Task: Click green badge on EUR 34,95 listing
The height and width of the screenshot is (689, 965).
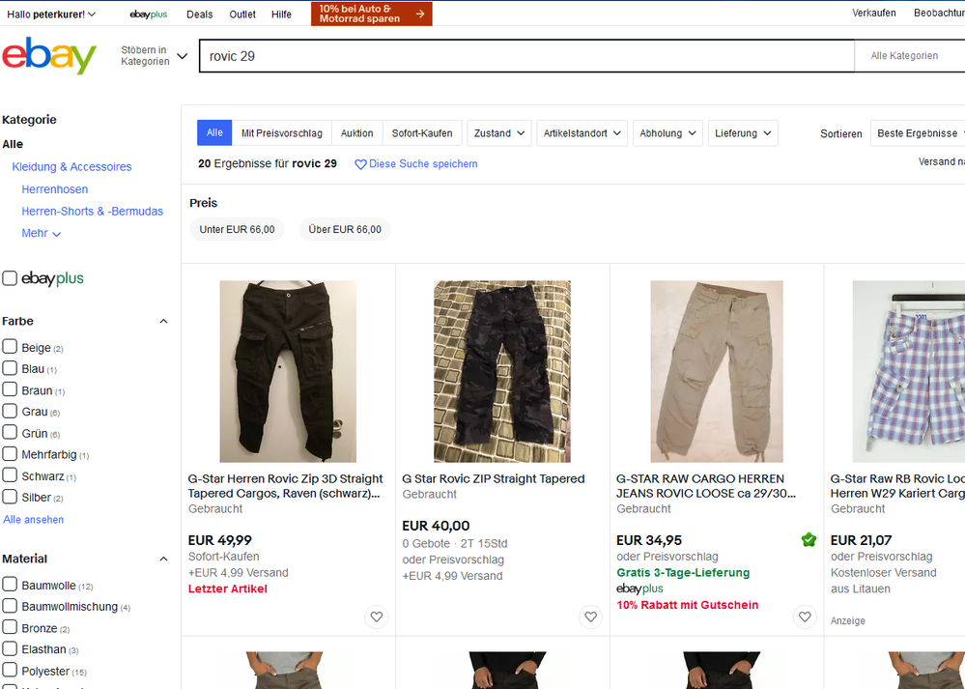Action: click(809, 540)
